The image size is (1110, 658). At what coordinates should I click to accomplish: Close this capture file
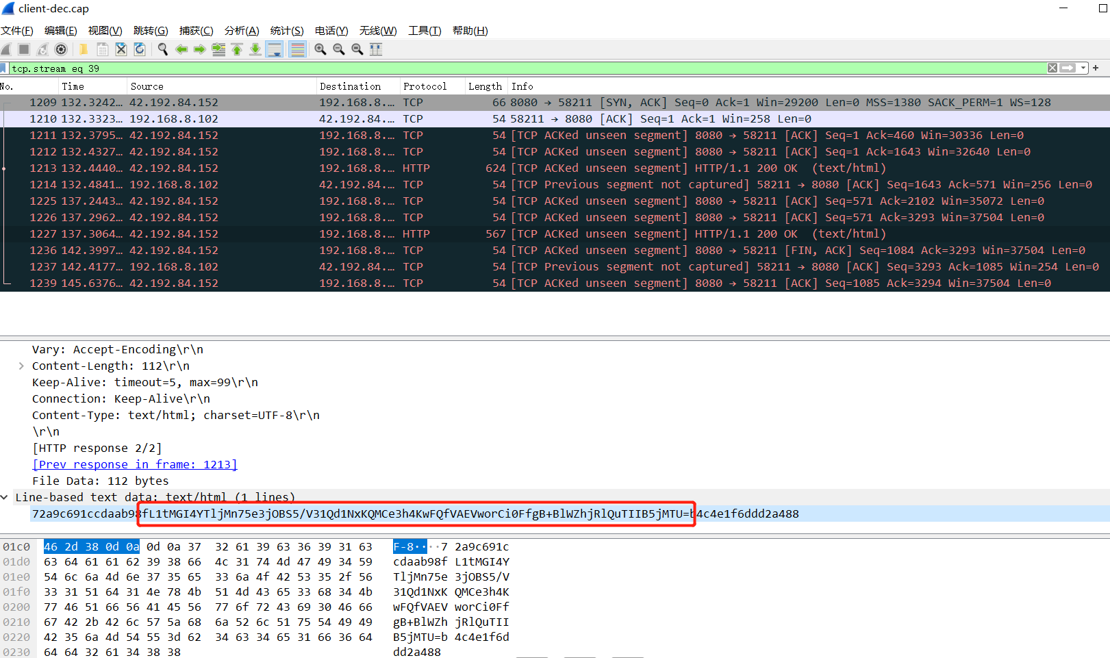[121, 49]
